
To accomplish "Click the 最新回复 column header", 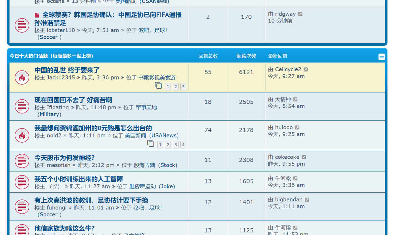I will coord(278,56).
